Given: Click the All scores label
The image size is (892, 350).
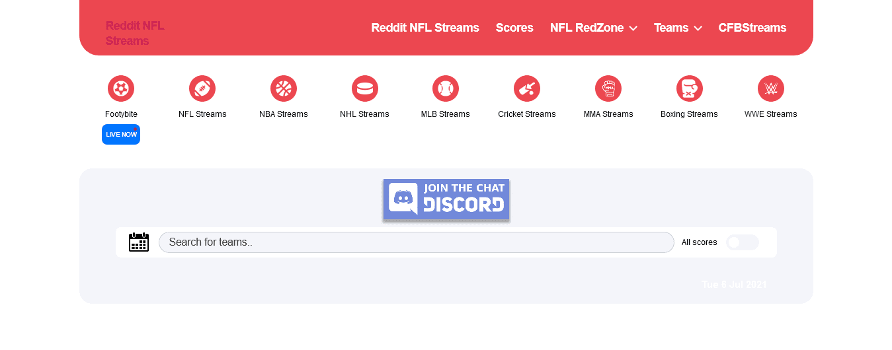Looking at the screenshot, I should [x=700, y=242].
